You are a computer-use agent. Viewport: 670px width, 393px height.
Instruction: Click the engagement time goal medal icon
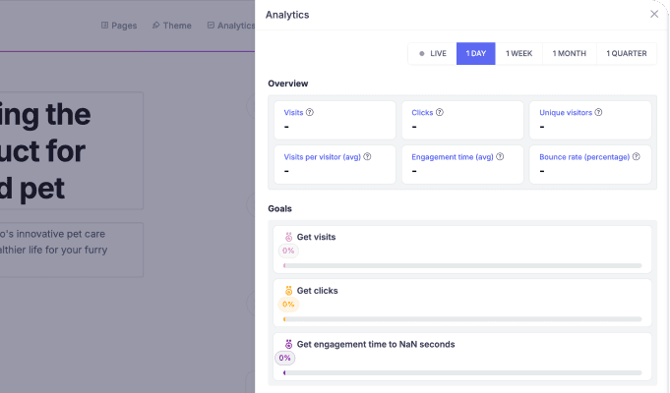pyautogui.click(x=289, y=344)
